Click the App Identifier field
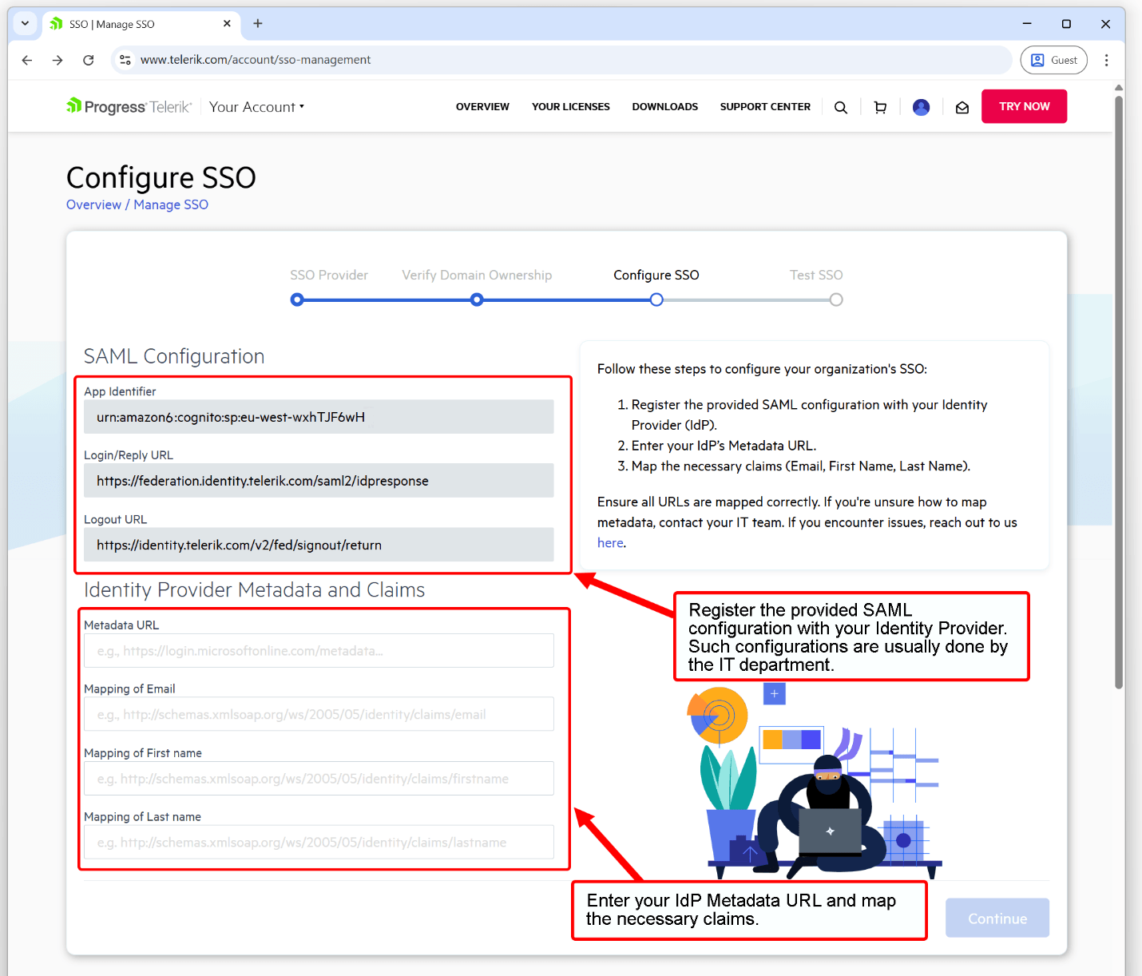Screen dimensions: 1142x976 tap(319, 417)
